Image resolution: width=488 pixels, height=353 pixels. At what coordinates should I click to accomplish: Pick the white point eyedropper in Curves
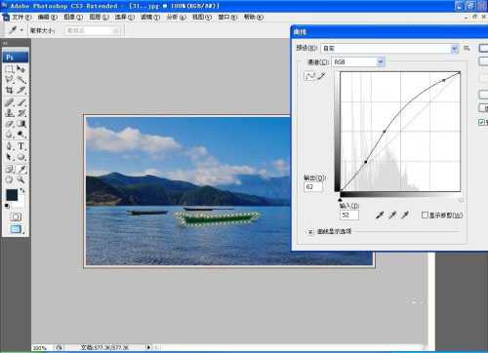[x=405, y=215]
